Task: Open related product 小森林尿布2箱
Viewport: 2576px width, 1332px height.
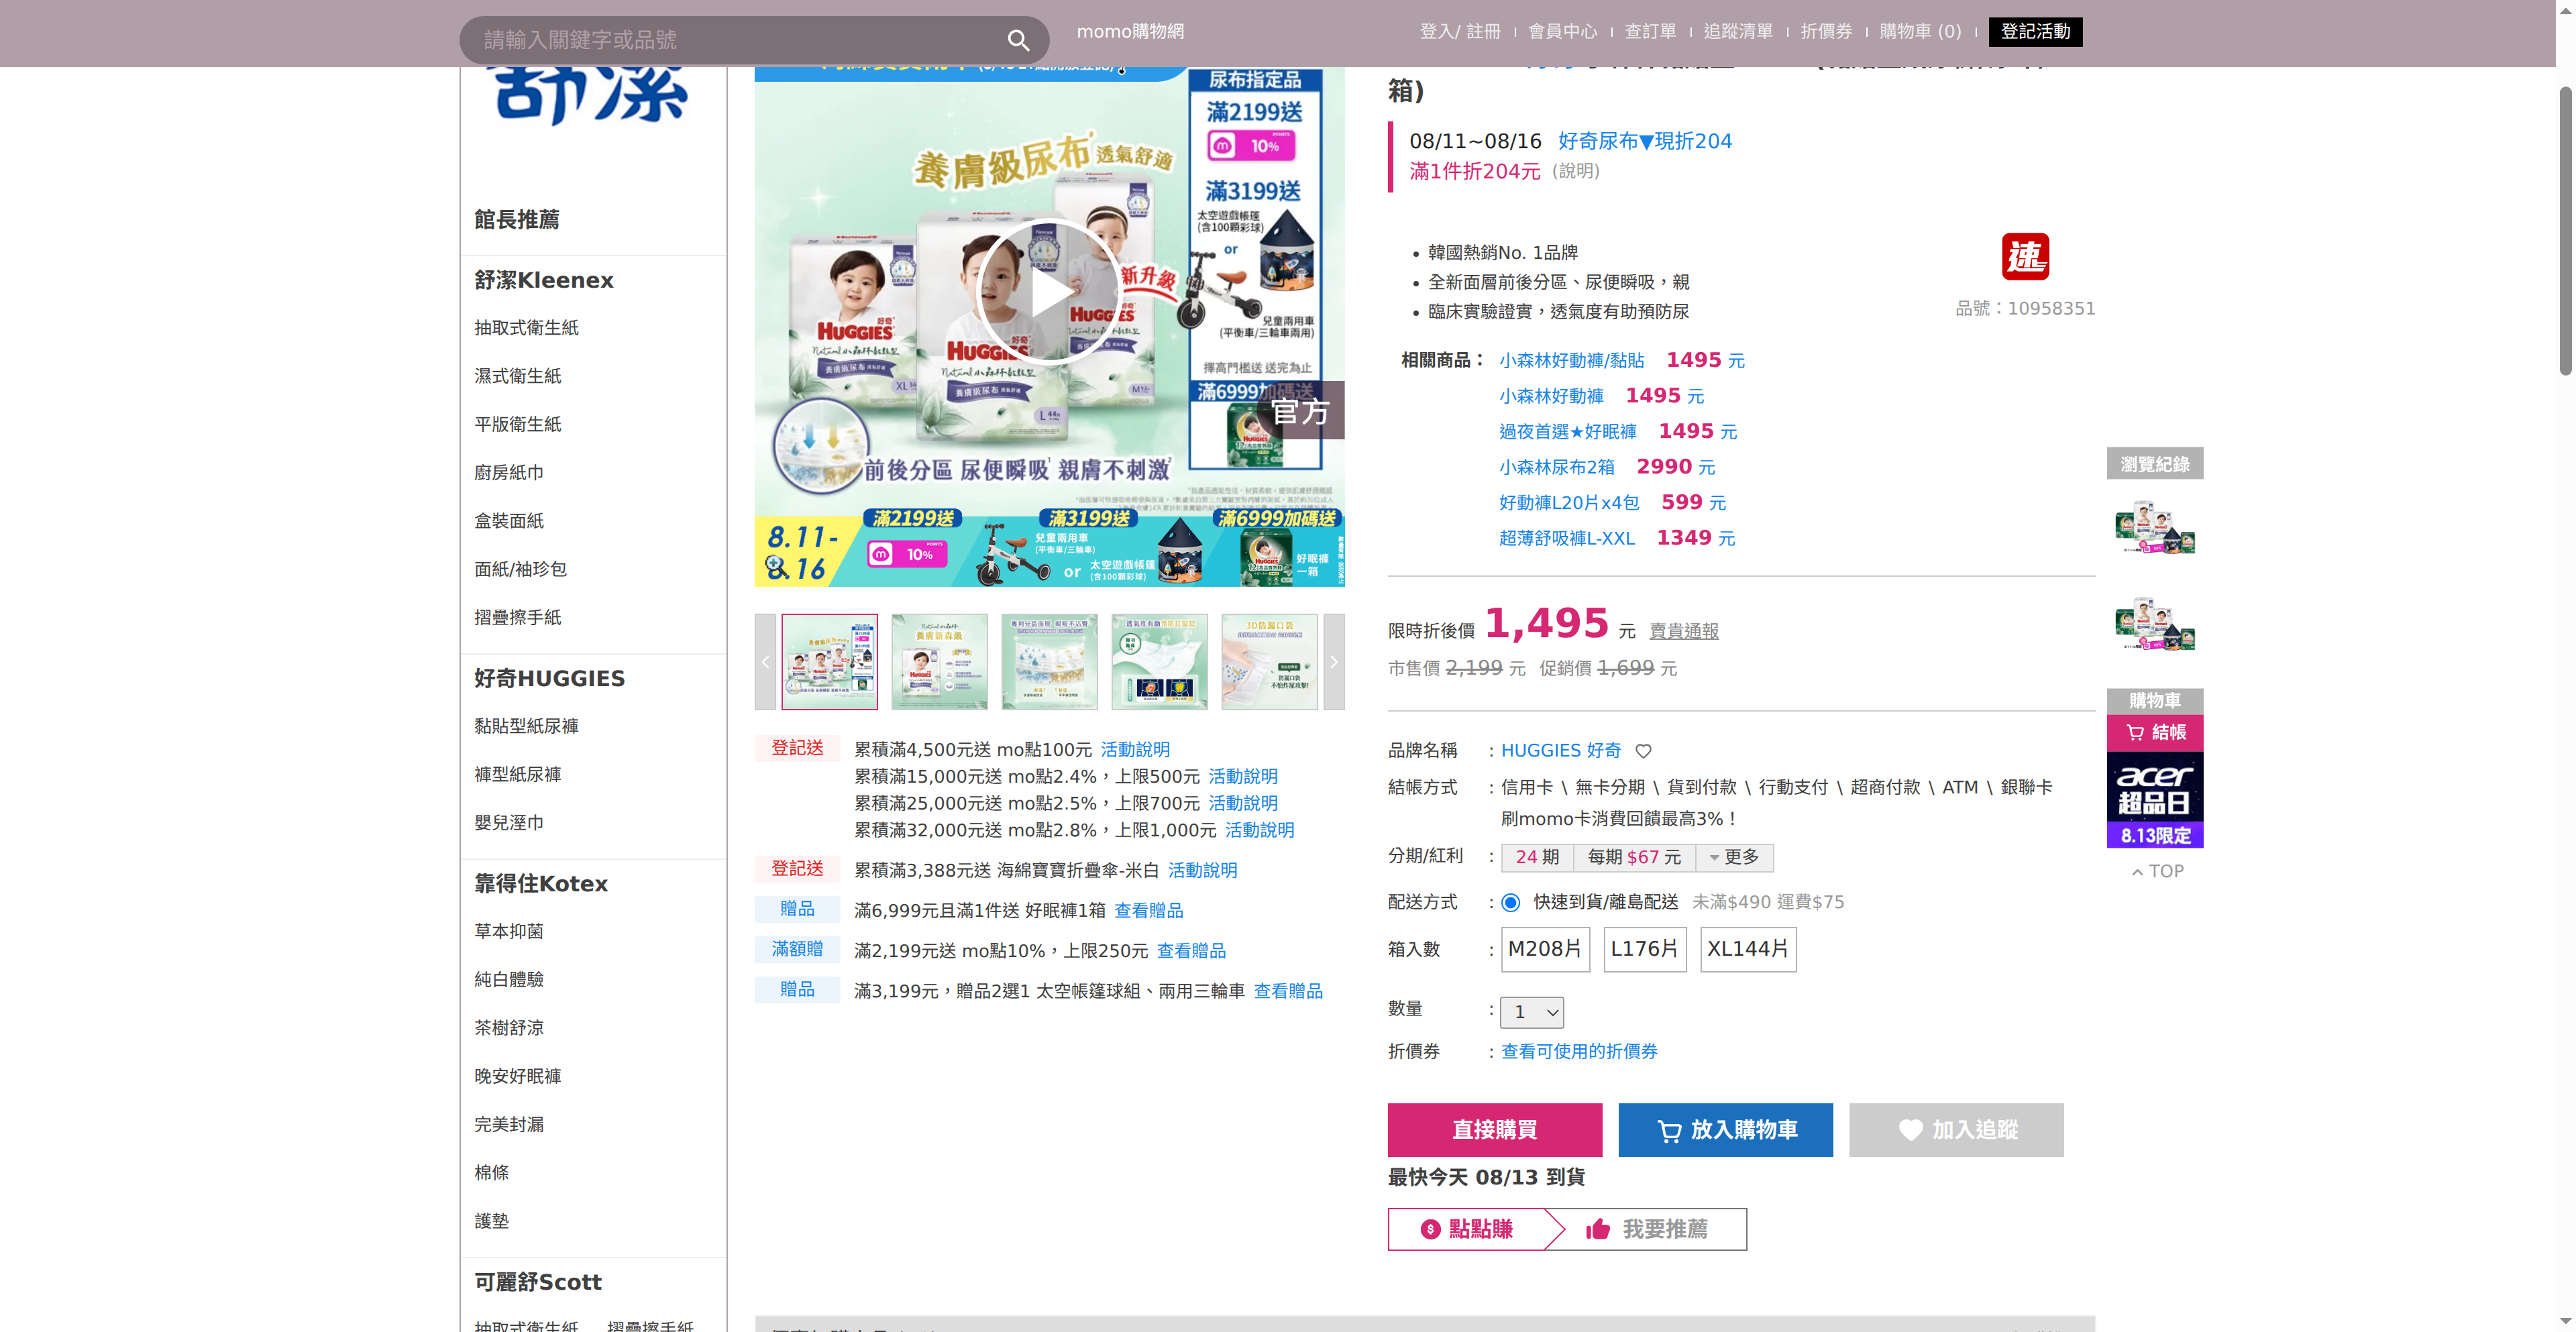Action: [x=1557, y=467]
